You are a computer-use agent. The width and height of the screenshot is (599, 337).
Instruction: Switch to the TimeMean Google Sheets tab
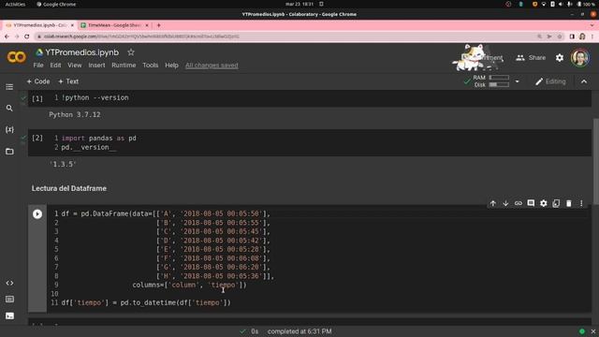(113, 25)
